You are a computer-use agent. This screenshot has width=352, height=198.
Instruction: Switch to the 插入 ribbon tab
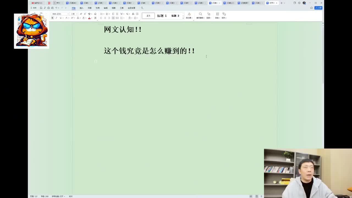point(81,8)
